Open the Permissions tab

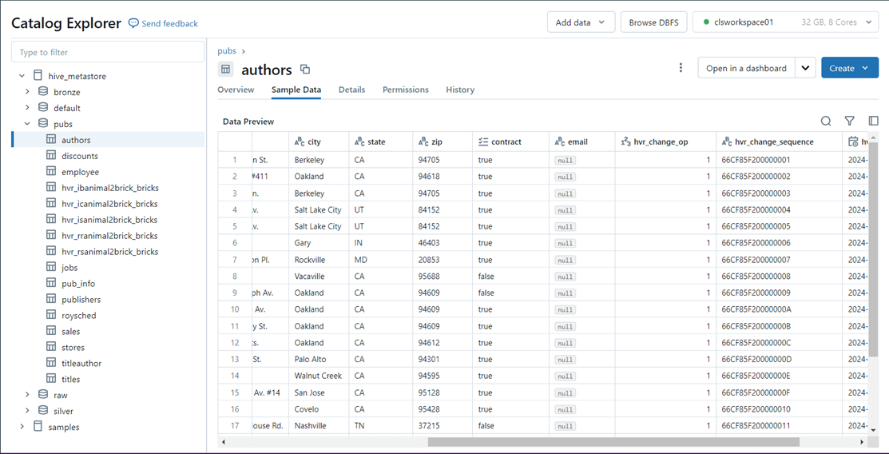pos(406,90)
